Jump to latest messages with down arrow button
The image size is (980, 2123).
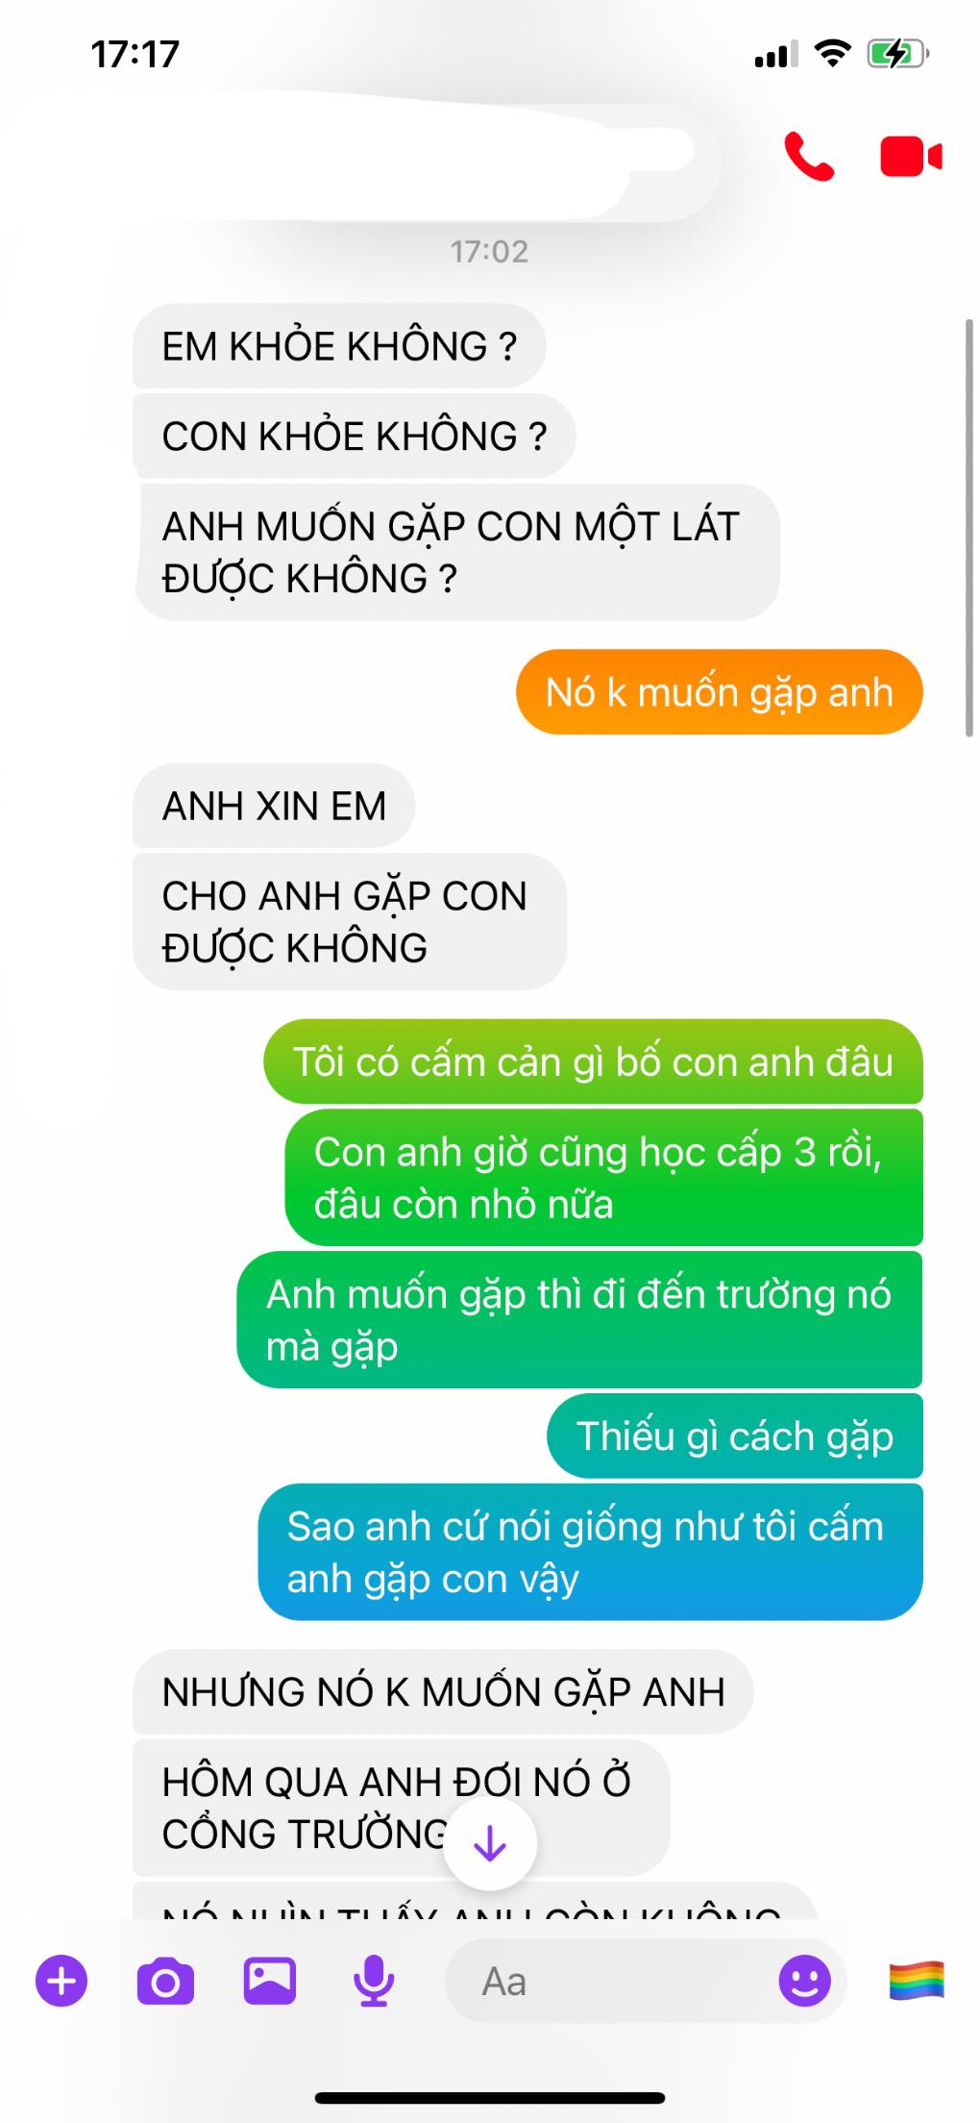coord(490,1843)
